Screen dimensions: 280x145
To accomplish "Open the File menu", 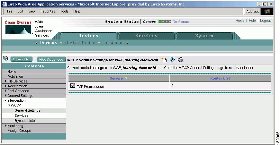I will (10, 11).
